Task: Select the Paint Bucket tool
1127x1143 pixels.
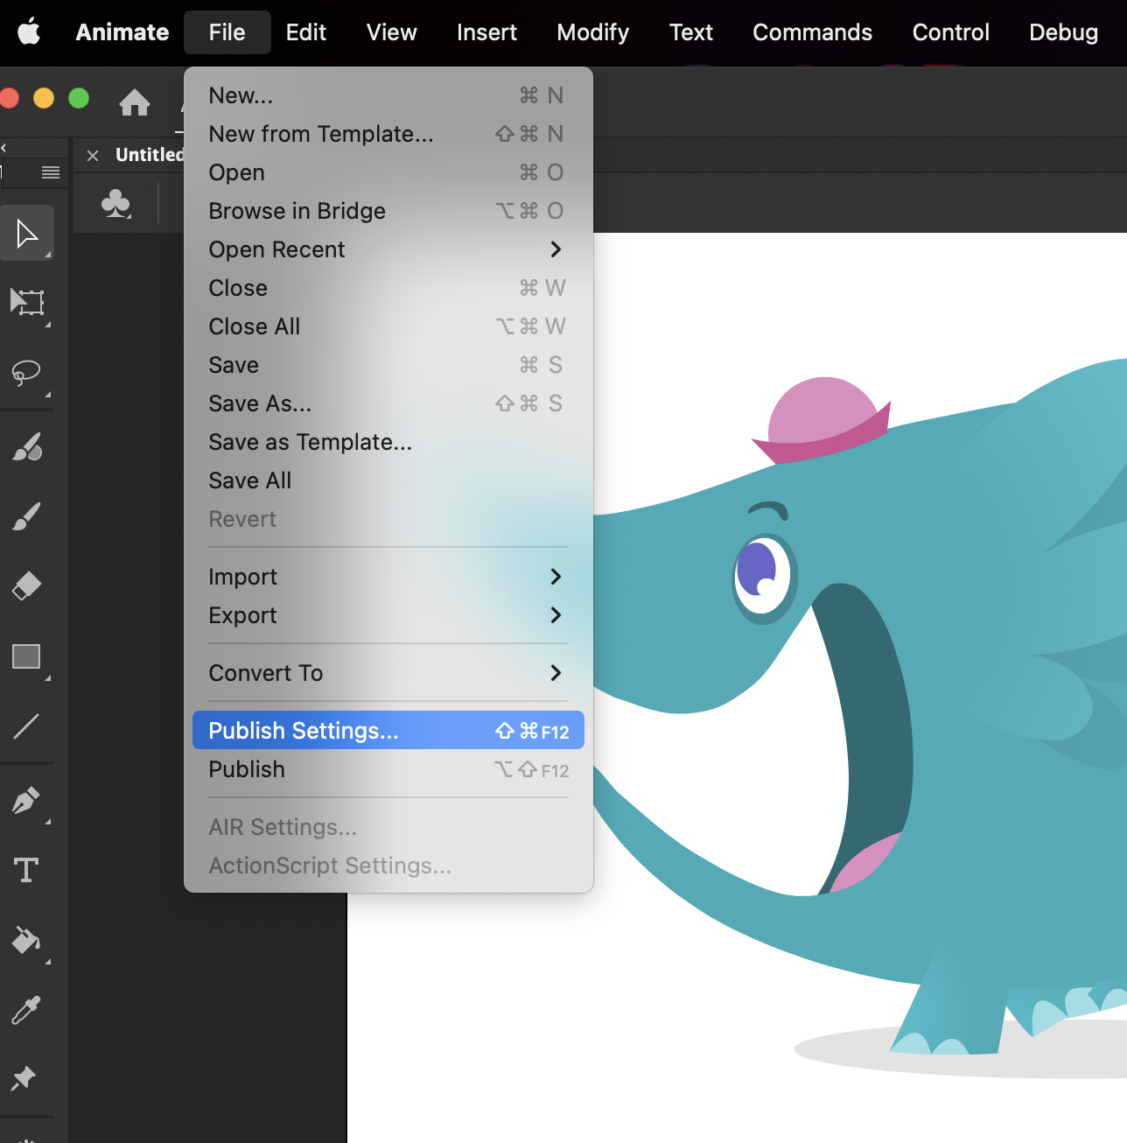Action: [26, 940]
